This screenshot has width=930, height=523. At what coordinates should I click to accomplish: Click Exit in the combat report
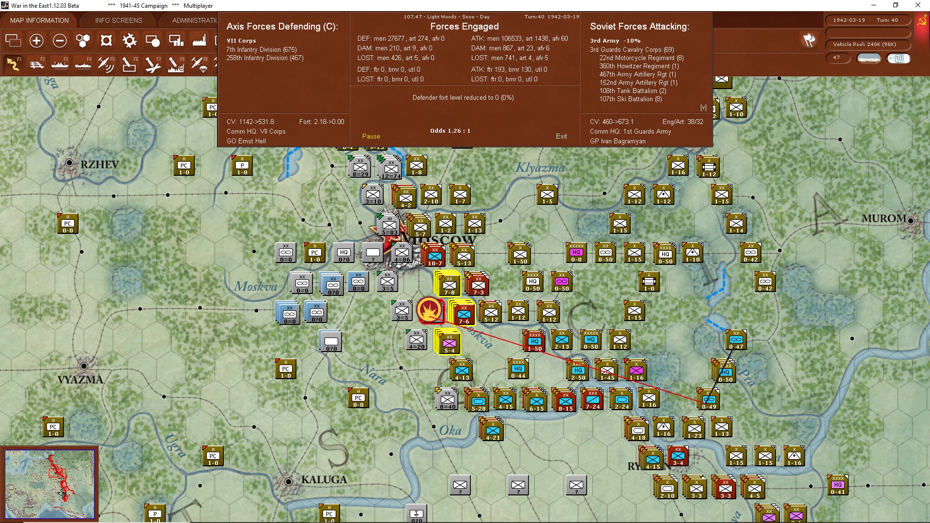coord(561,137)
